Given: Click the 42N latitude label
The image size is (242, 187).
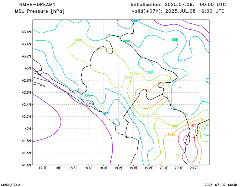Looking at the screenshot, I should 28,129.
